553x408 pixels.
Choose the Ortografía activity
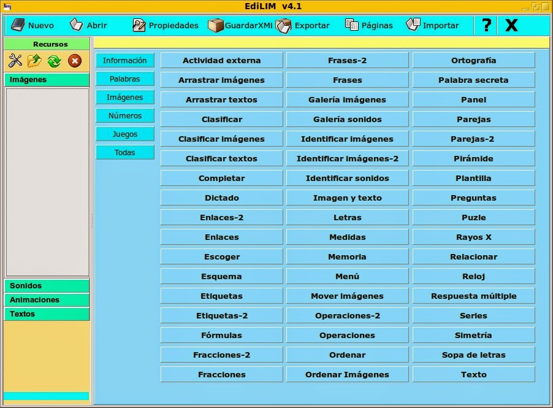click(474, 60)
